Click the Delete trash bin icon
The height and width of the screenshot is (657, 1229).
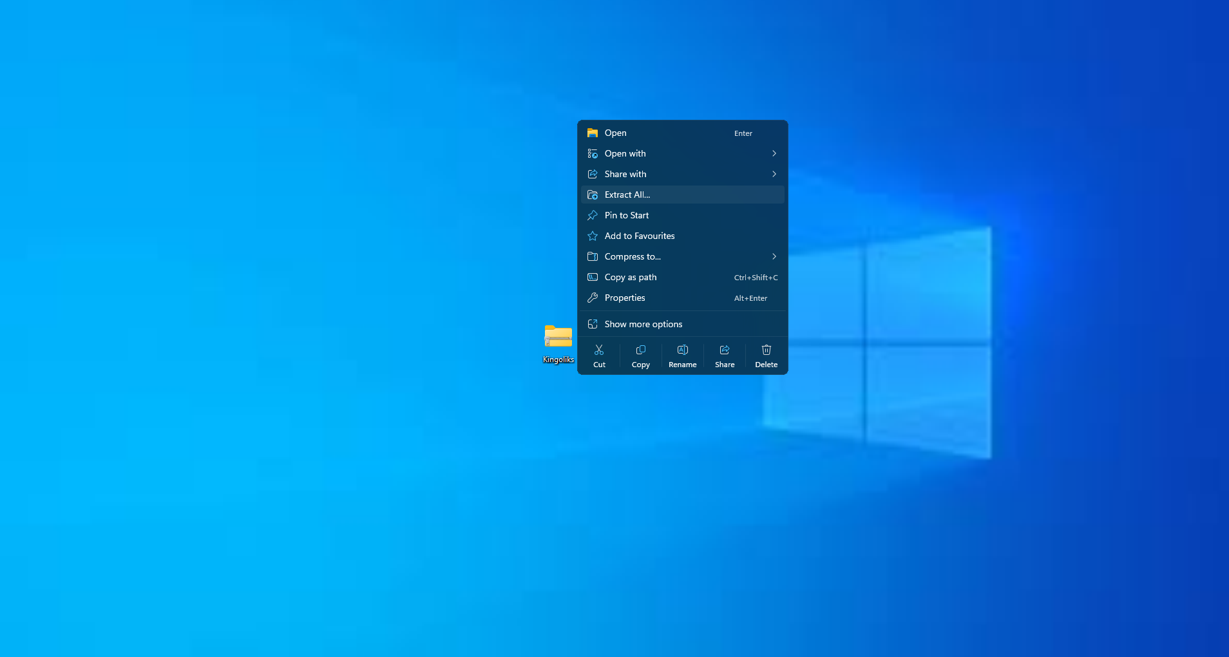(766, 350)
